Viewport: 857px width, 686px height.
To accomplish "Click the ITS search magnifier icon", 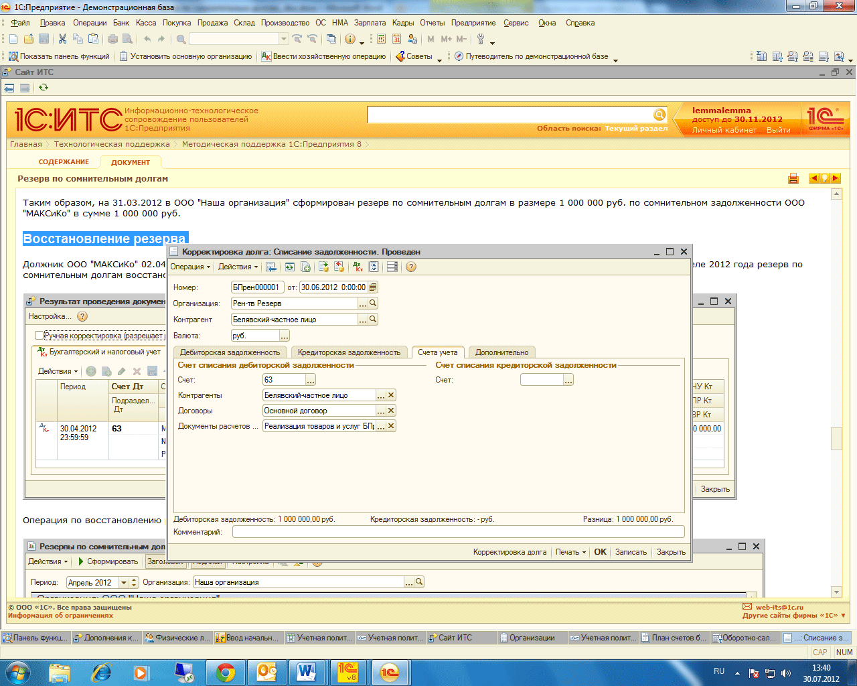I will click(x=659, y=115).
